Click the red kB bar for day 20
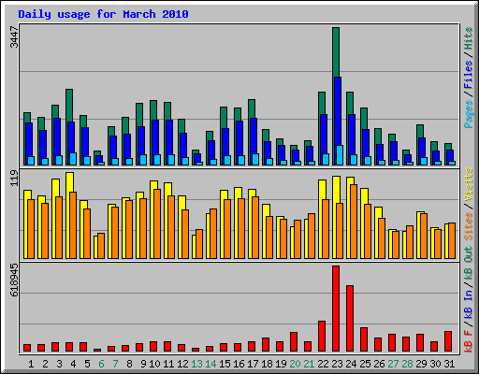 click(x=294, y=341)
